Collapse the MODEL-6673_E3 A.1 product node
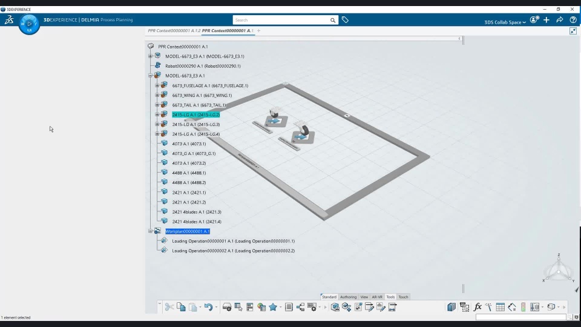 coord(150,76)
